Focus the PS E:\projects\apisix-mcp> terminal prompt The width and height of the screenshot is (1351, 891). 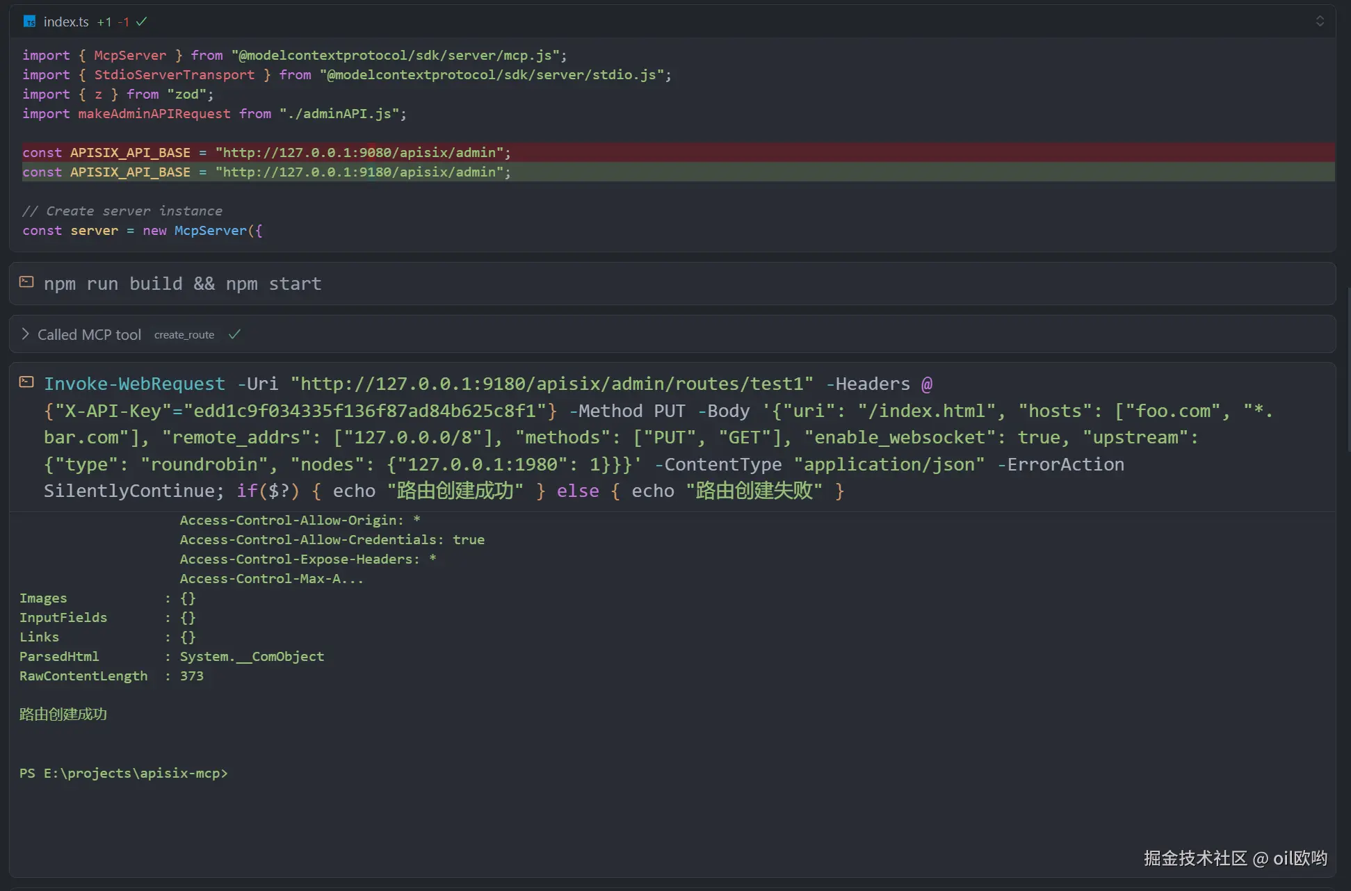point(124,773)
